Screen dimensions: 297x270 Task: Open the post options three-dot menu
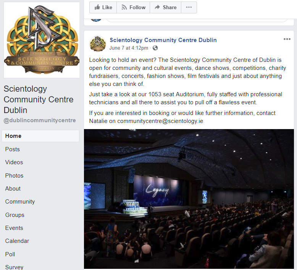(x=287, y=39)
